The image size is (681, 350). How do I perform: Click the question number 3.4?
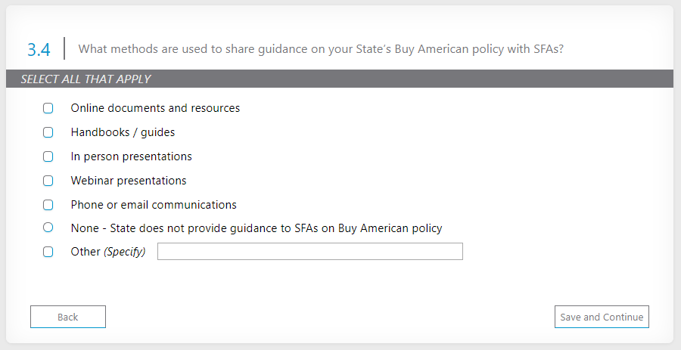click(x=39, y=50)
